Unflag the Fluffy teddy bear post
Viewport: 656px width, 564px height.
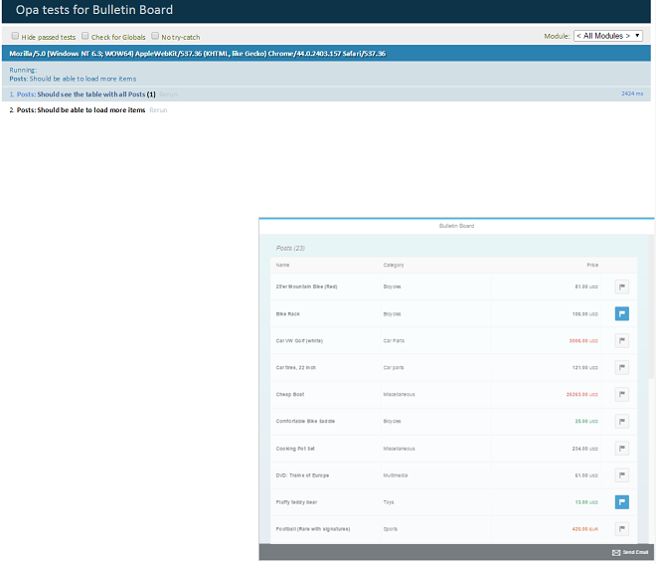point(622,502)
